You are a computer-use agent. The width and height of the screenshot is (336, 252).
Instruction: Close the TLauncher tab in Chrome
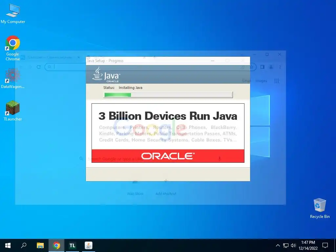click(79, 57)
